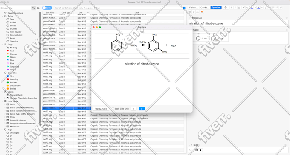Expand the Cloze note type
This screenshot has height=155, width=290.
(x=5, y=117)
